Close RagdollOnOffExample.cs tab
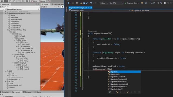Viewport: 173px width, 97px height. [x=91, y=8]
